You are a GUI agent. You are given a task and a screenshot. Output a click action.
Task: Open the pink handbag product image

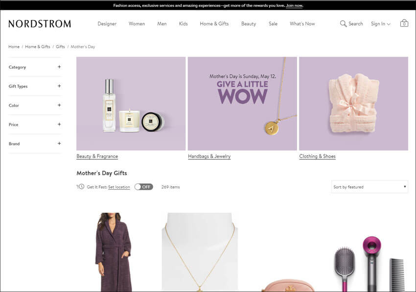pyautogui.click(x=288, y=285)
